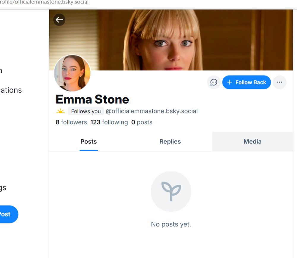Open the round profile avatar picture

[72, 73]
